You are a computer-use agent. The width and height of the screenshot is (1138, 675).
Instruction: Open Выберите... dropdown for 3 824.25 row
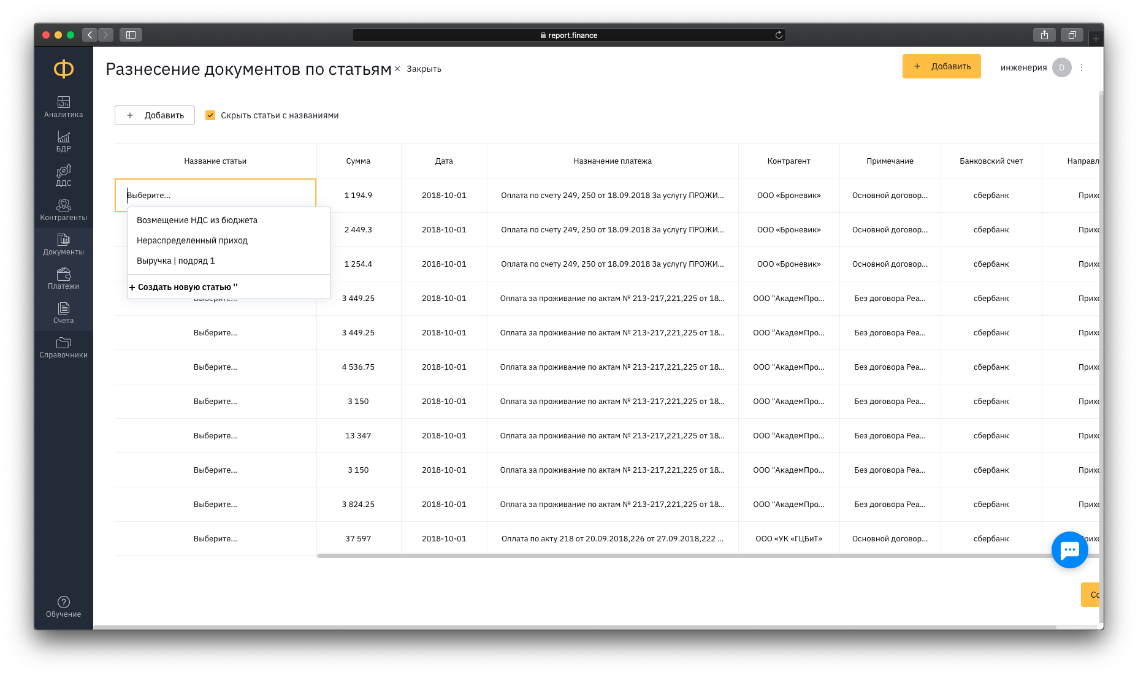(215, 505)
